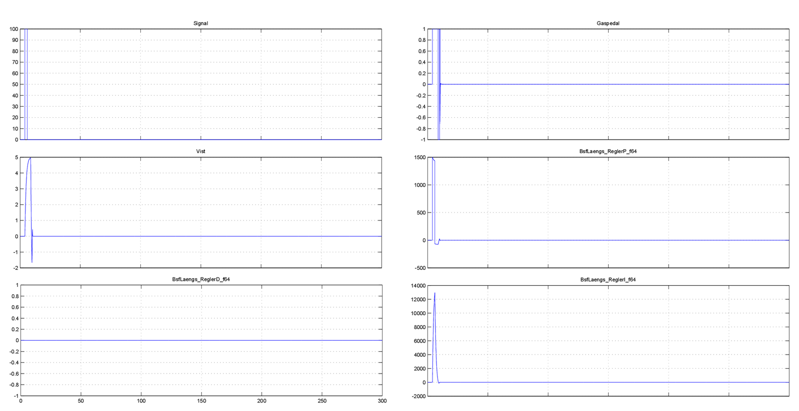The height and width of the screenshot is (411, 799).
Task: Click y-axis label -500 in ReglerP plot
Action: 420,268
